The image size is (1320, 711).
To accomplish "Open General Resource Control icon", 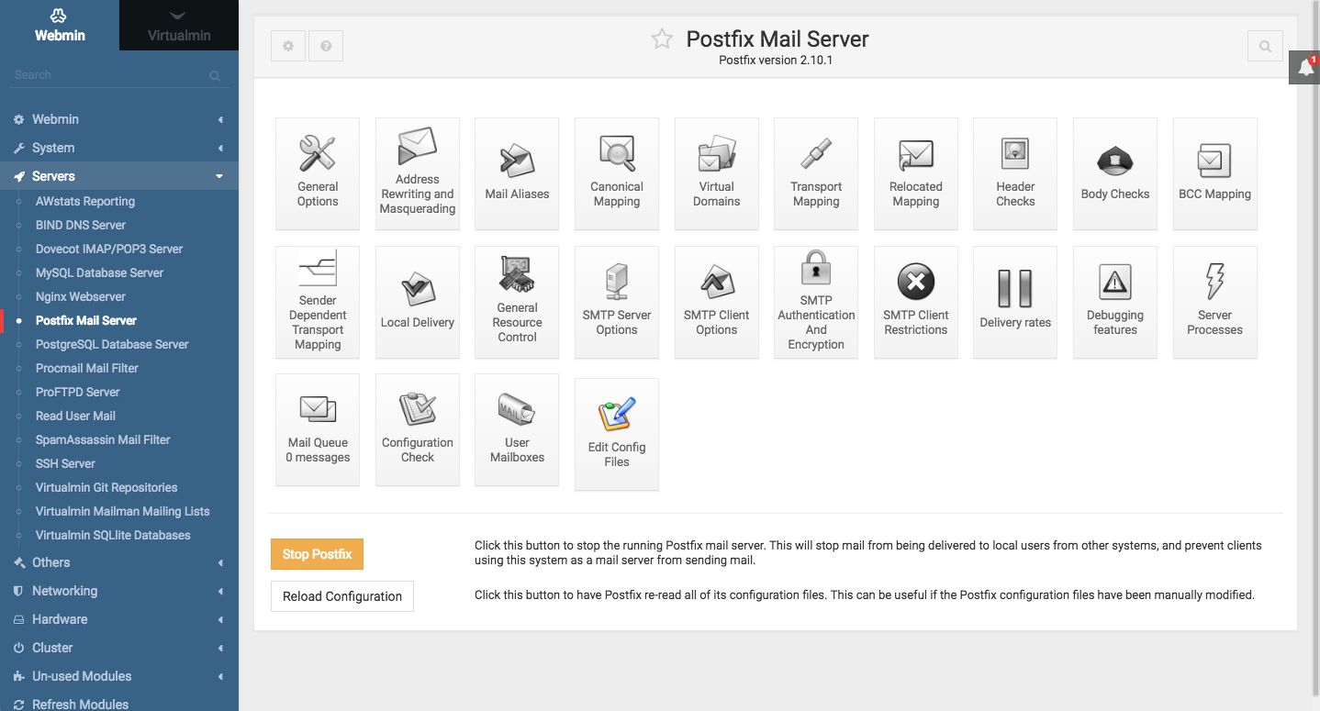I will tap(517, 301).
